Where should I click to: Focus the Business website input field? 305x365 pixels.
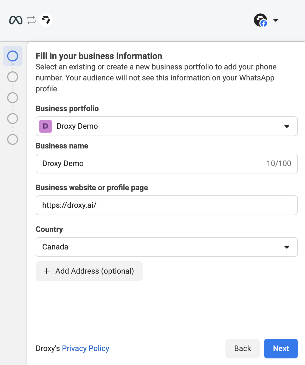coord(167,205)
